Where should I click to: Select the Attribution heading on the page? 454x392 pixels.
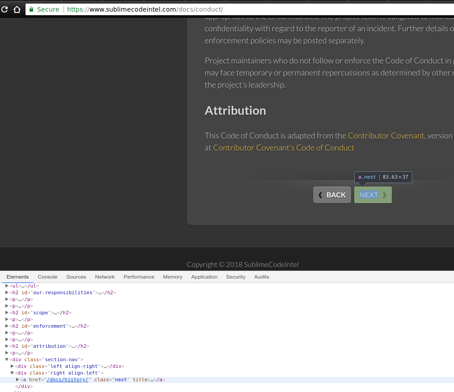235,111
